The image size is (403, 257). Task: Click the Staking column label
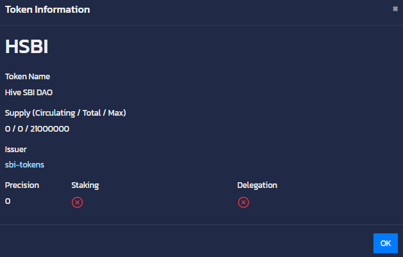pos(85,185)
